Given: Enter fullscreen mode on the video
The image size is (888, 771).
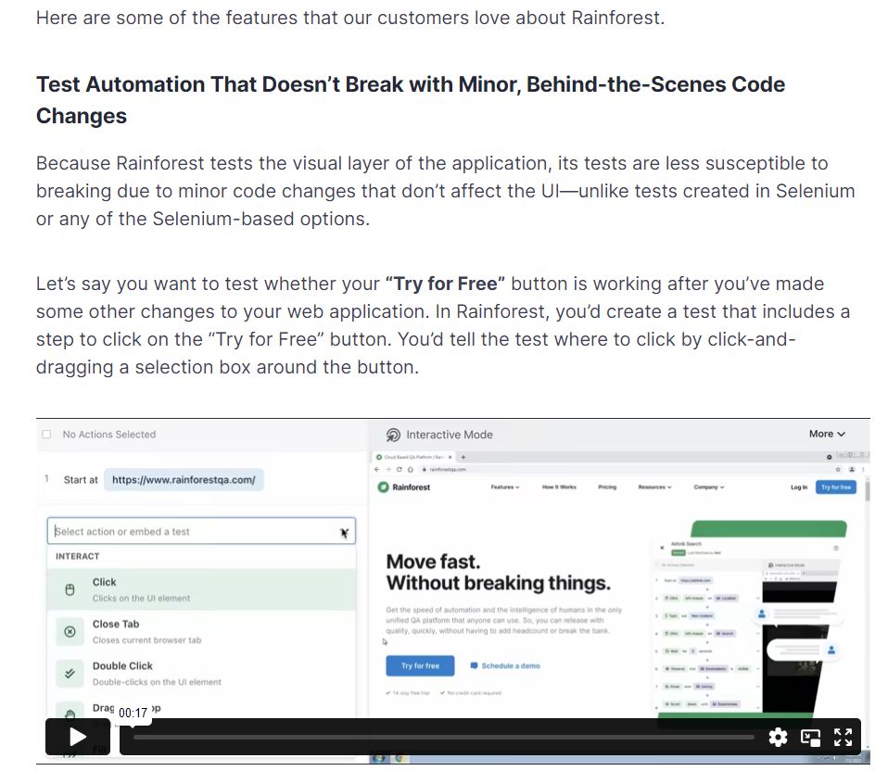Looking at the screenshot, I should (x=843, y=737).
